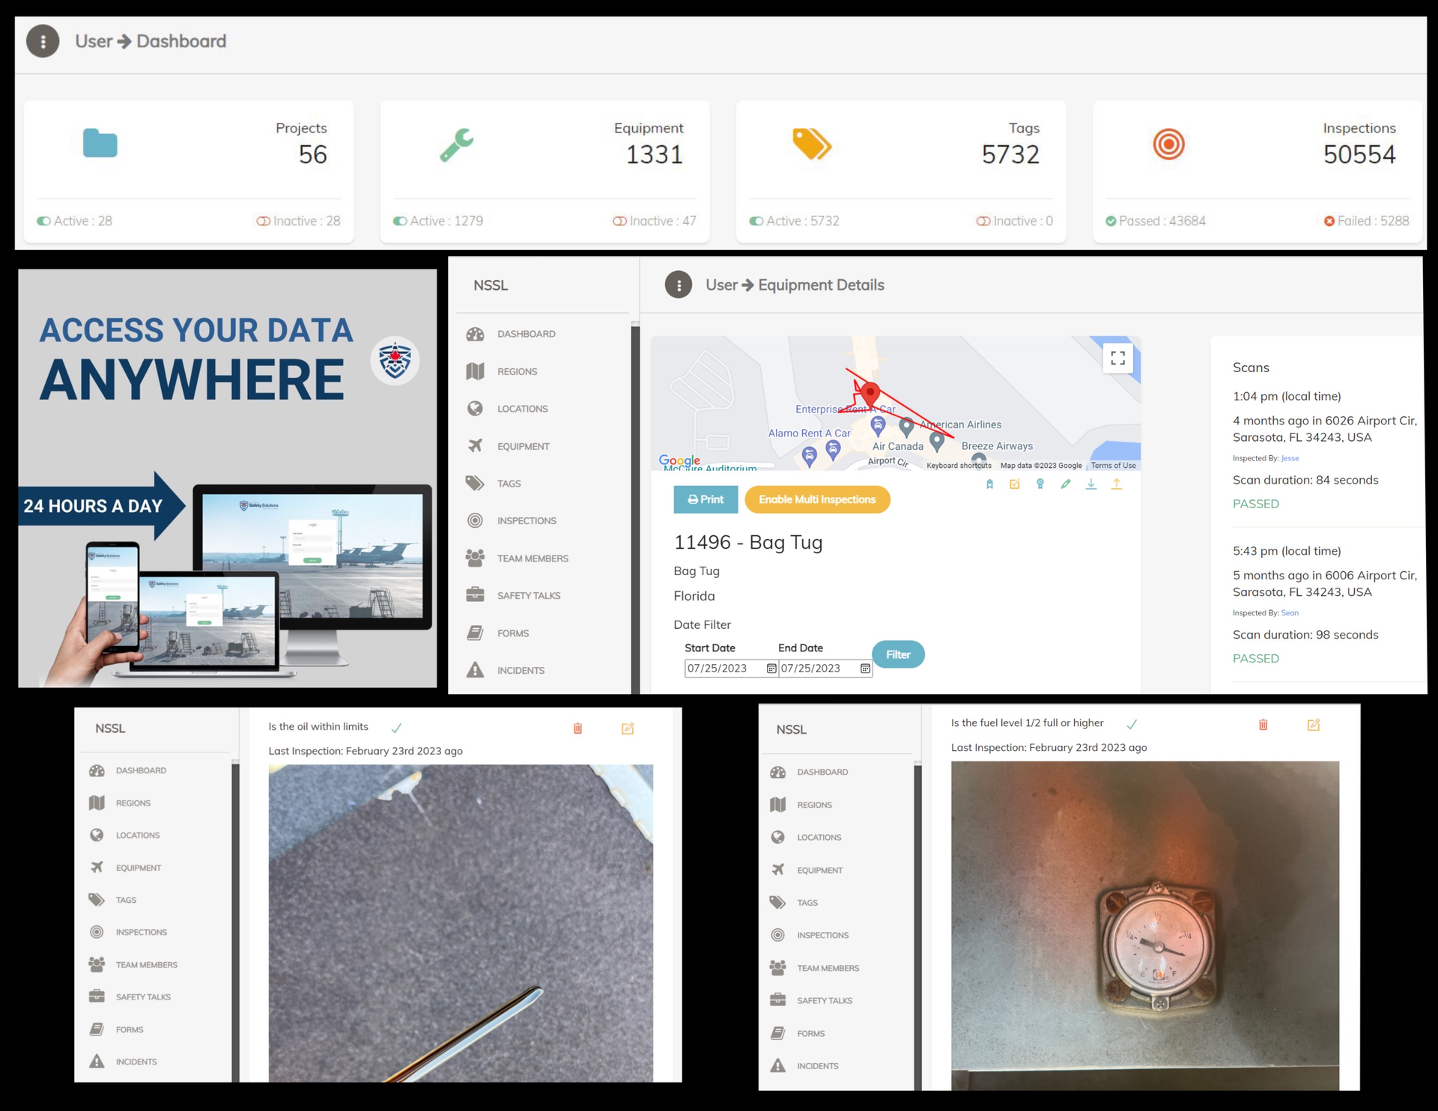Click the download icon above the Bag Tug title
1438x1111 pixels.
(x=1091, y=484)
